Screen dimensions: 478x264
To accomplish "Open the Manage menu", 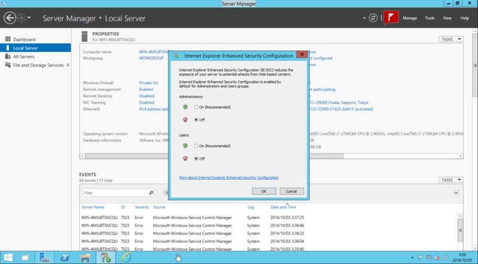I will [410, 18].
